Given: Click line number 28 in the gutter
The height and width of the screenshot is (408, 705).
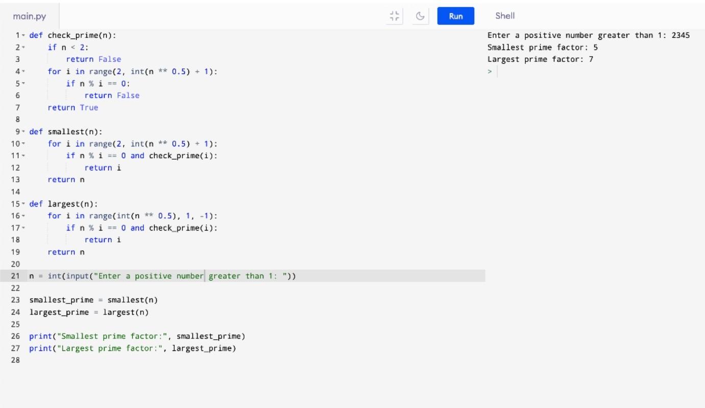Looking at the screenshot, I should pos(15,360).
